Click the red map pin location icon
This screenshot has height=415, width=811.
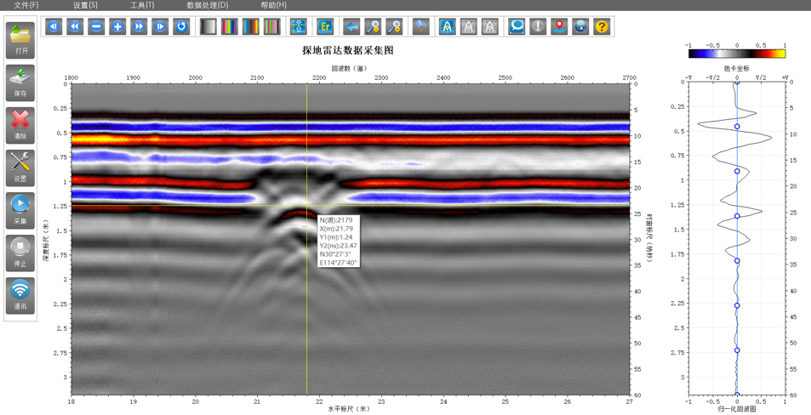click(x=559, y=27)
